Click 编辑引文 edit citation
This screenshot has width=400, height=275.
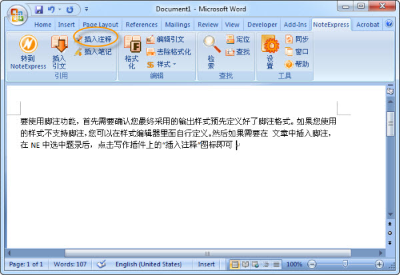pyautogui.click(x=165, y=39)
